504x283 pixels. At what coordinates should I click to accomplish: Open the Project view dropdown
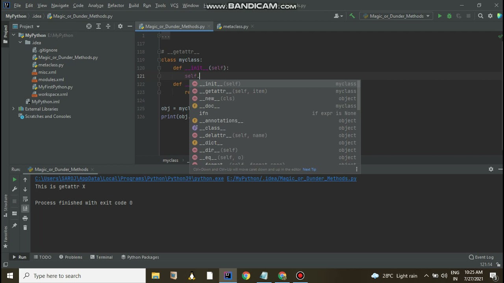tap(26, 26)
